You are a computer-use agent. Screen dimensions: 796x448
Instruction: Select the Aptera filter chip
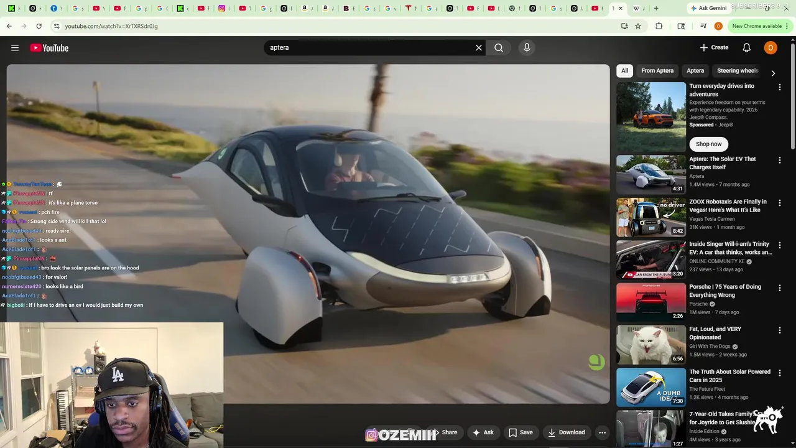click(695, 71)
